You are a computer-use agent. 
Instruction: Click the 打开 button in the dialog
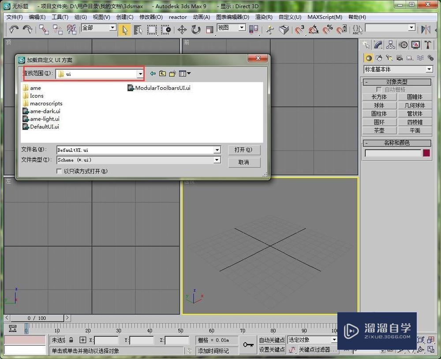coord(244,150)
